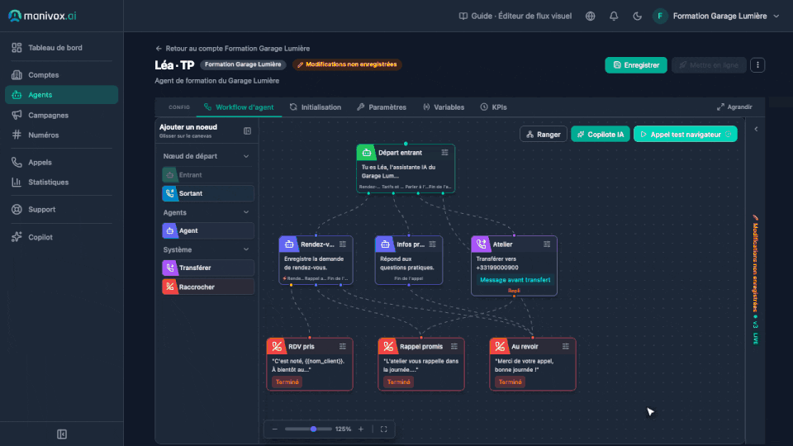Screen dimensions: 793x446
Task: Open the notifications bell
Action: coord(614,17)
